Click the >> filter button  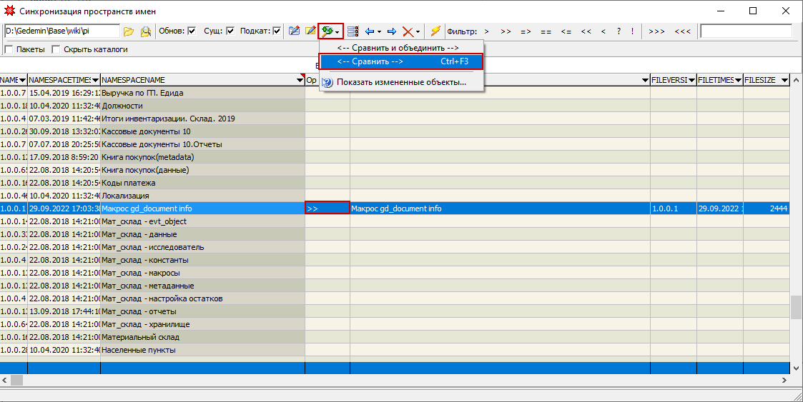coord(506,31)
